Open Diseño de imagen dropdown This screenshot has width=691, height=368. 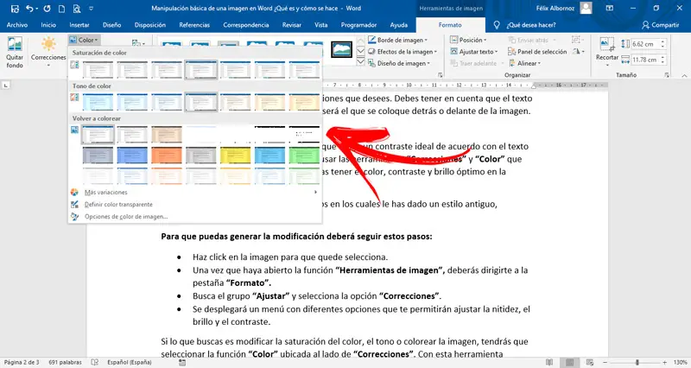[399, 63]
